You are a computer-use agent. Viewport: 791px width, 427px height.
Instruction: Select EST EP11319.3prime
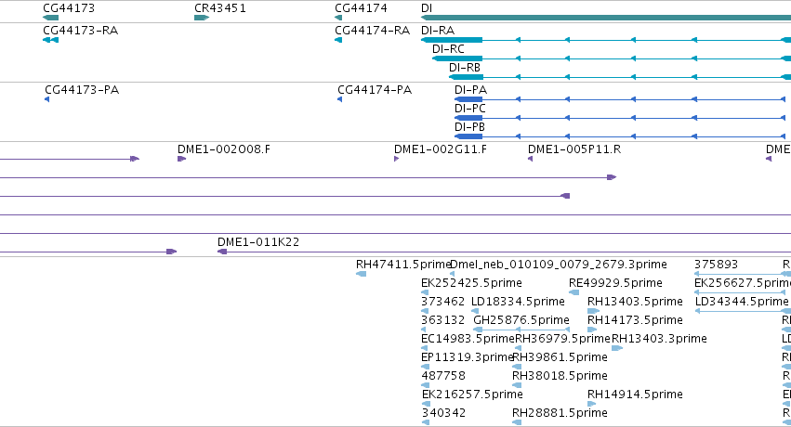(x=468, y=357)
